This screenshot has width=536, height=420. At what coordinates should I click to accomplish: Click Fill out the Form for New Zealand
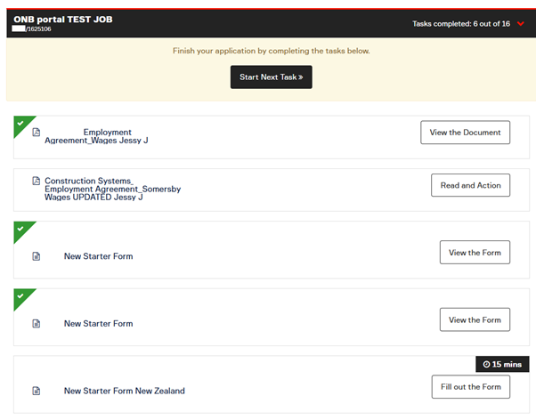pyautogui.click(x=470, y=386)
